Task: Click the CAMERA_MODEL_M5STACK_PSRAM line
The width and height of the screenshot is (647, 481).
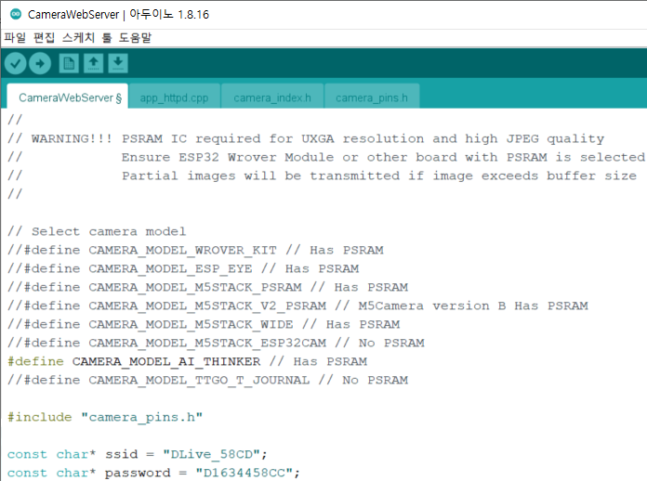Action: point(208,287)
